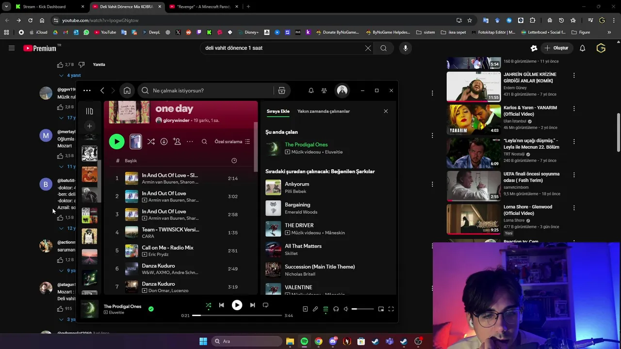This screenshot has height=349, width=621.
Task: Toggle Your Library sidebar icon in Spotify
Action: click(x=89, y=111)
